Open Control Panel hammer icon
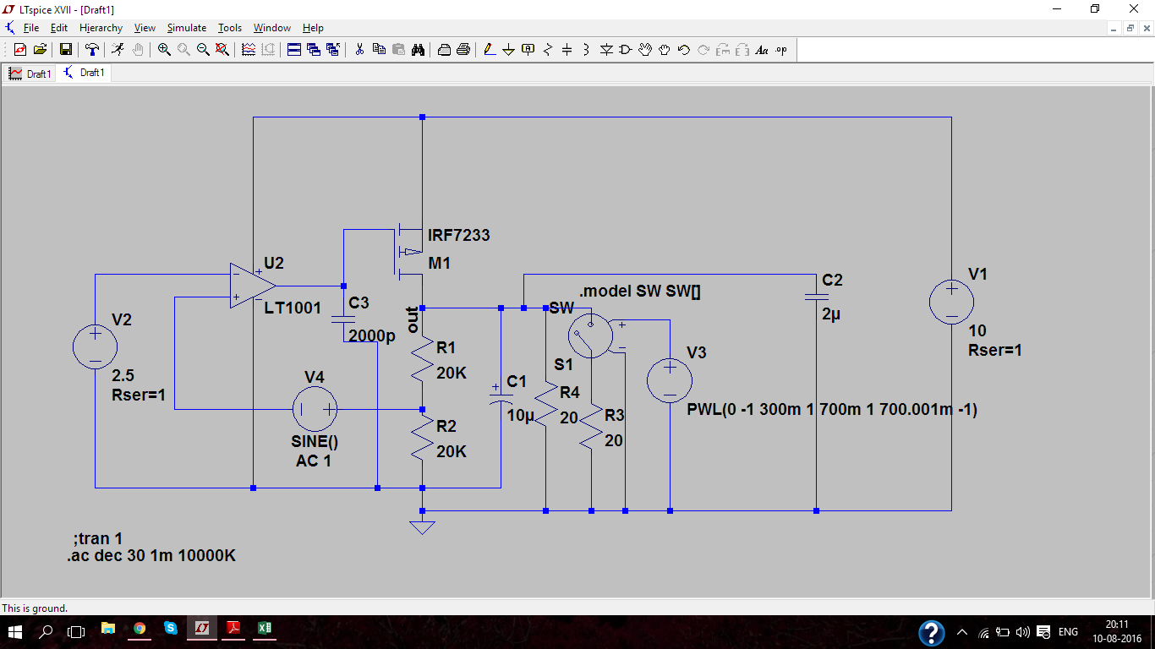Image resolution: width=1155 pixels, height=649 pixels. coord(91,50)
